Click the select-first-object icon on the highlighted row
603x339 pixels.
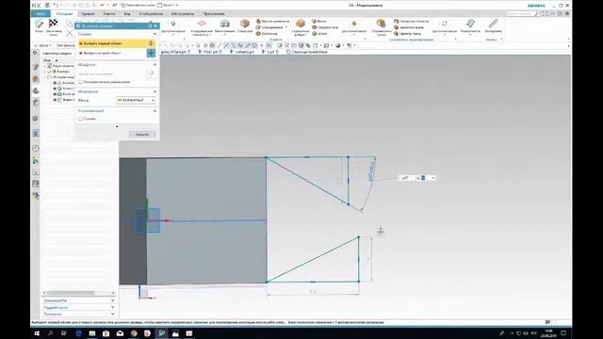point(151,43)
